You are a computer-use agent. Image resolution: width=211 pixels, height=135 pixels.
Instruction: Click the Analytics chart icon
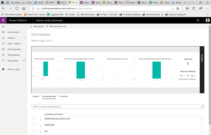(3, 38)
